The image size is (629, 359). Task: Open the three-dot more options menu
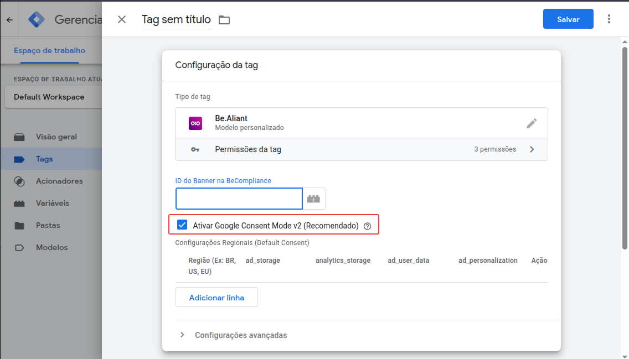tap(609, 19)
